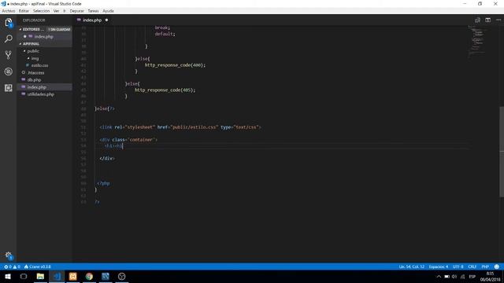Collapse the APIFINAL project section
504x283 pixels.
point(44,44)
